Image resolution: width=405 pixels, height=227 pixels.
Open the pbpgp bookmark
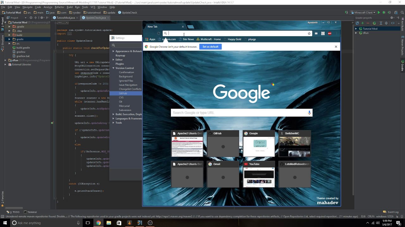[250, 39]
